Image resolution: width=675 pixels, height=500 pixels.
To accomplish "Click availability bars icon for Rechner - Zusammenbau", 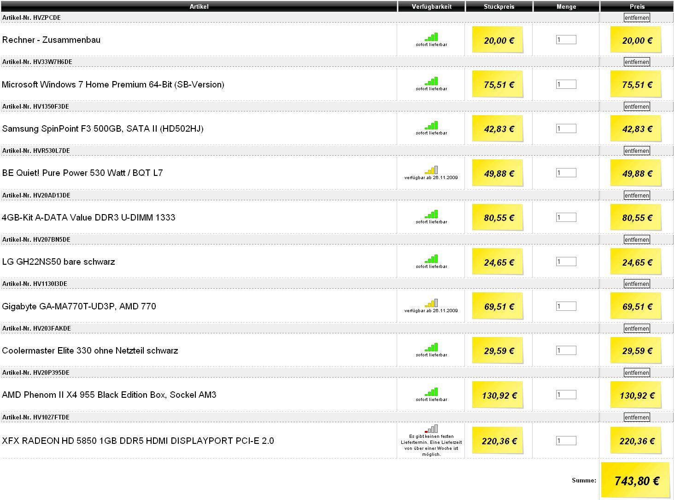I will [431, 37].
